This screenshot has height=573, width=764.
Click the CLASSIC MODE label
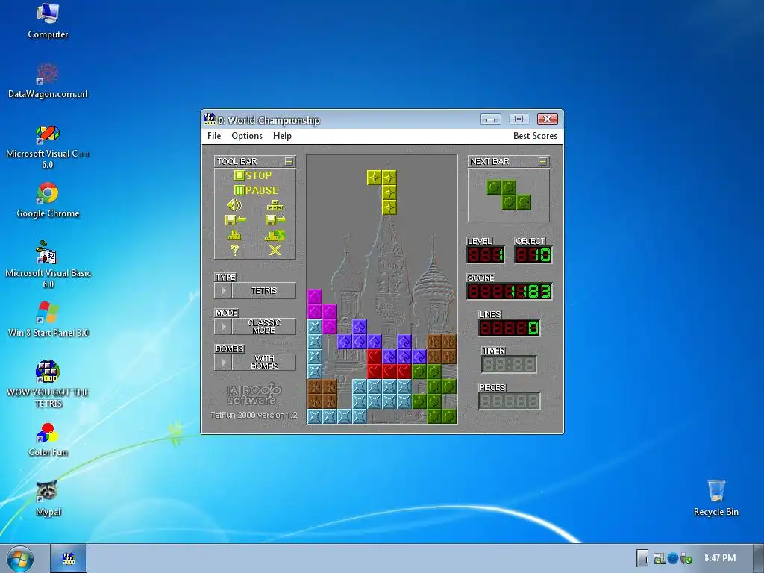click(x=264, y=327)
